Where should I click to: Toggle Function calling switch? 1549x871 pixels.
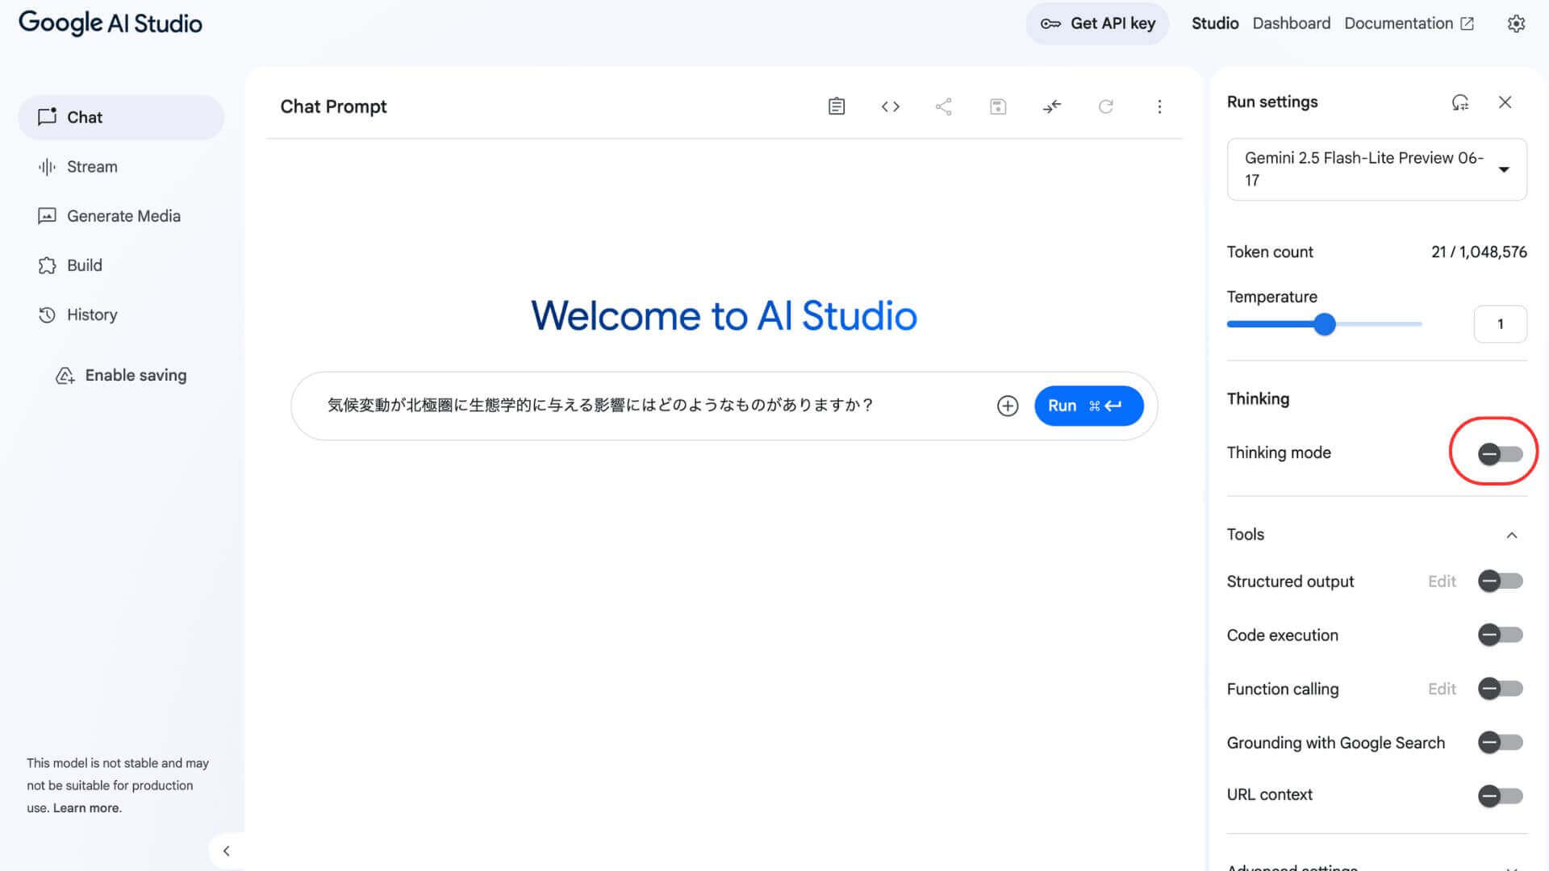point(1501,689)
